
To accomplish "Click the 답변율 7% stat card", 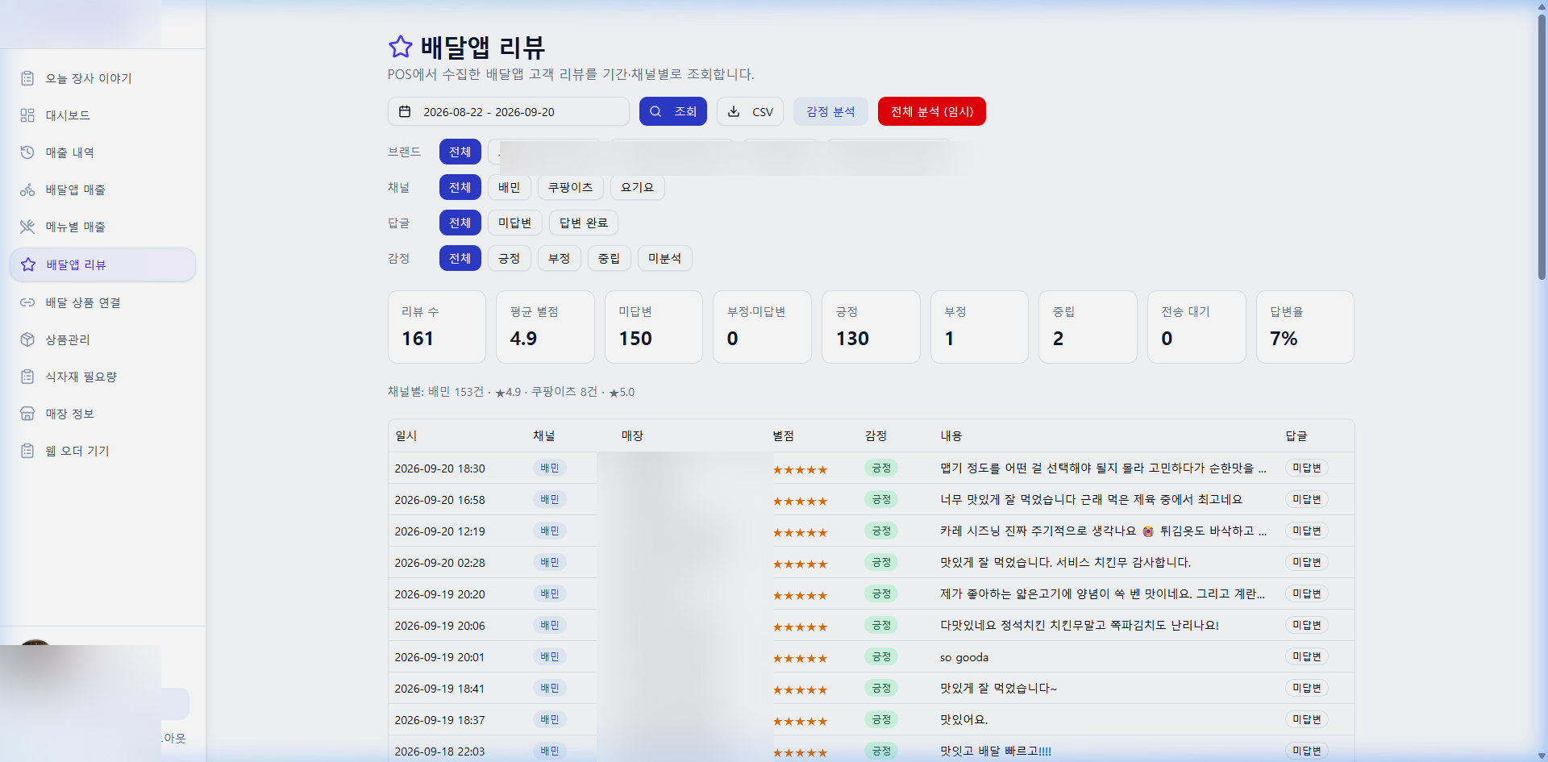I will point(1305,327).
